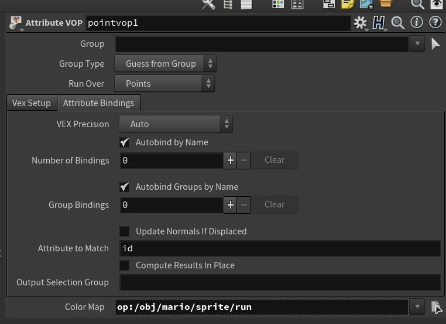This screenshot has width=446, height=324.
Task: Add a binding with Number of Bindings plus
Action: coord(230,161)
